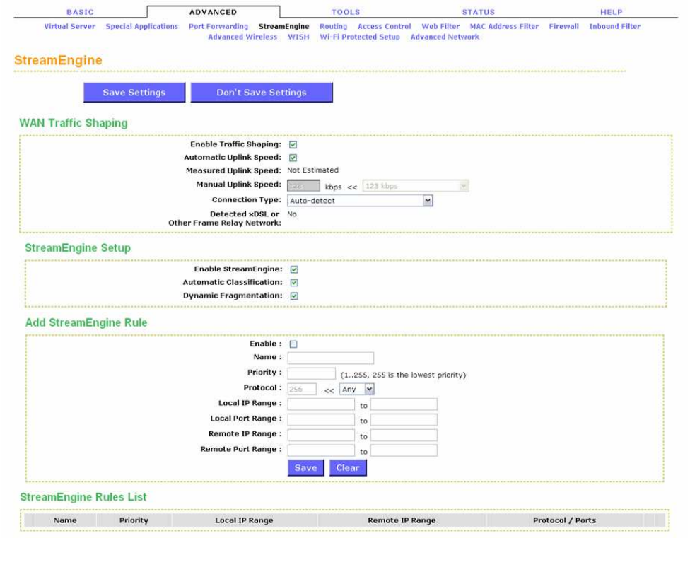Open Special Applications link
Image resolution: width=690 pixels, height=567 pixels.
point(141,26)
